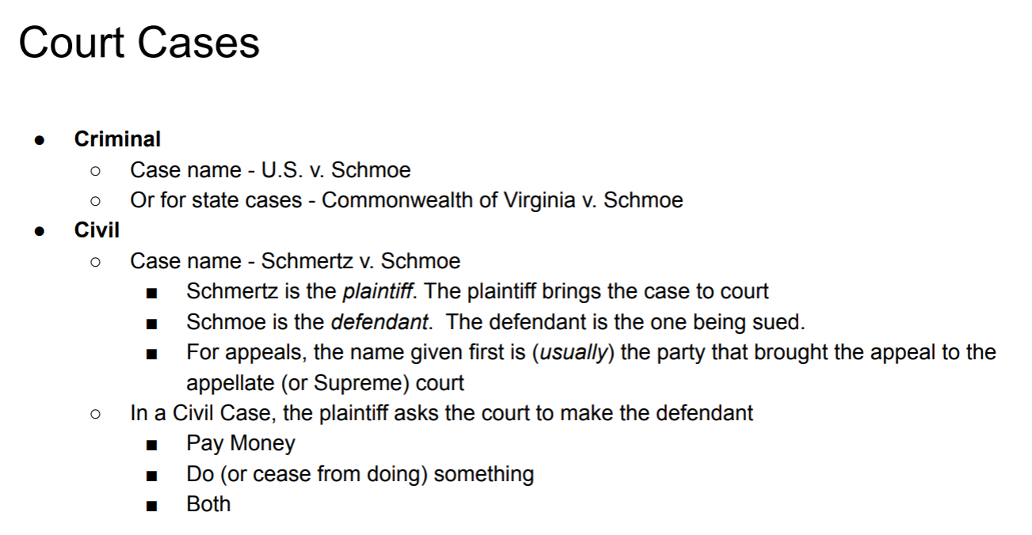Click the "appellate (or Supreme) court" line
Viewport: 1032px width, 535px height.
tap(325, 383)
